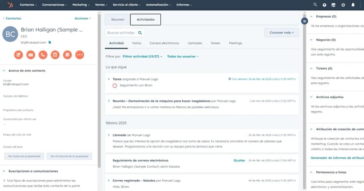Click the orange call phone icon
Viewport: 364px width, 191px height.
[43, 55]
